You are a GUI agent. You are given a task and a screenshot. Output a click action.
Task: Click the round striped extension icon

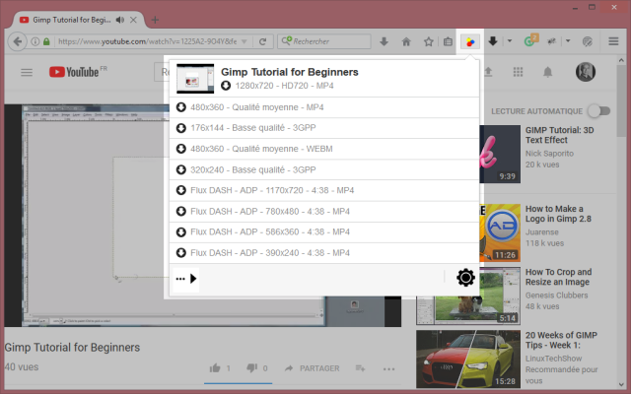(588, 41)
